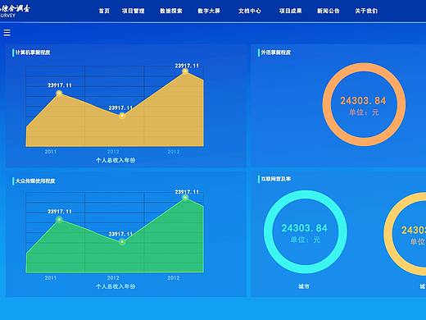Click the yellow filled area of the top chart
The image size is (426, 320).
115,131
